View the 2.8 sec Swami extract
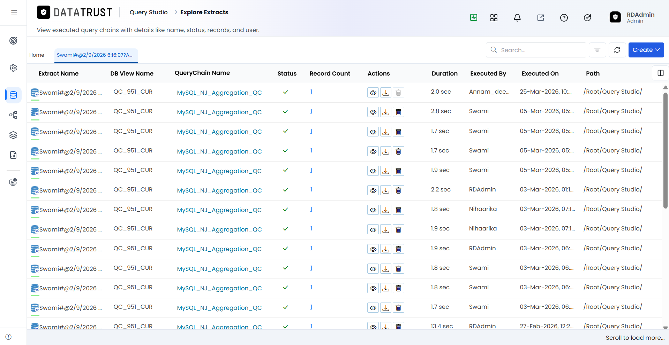 point(373,112)
